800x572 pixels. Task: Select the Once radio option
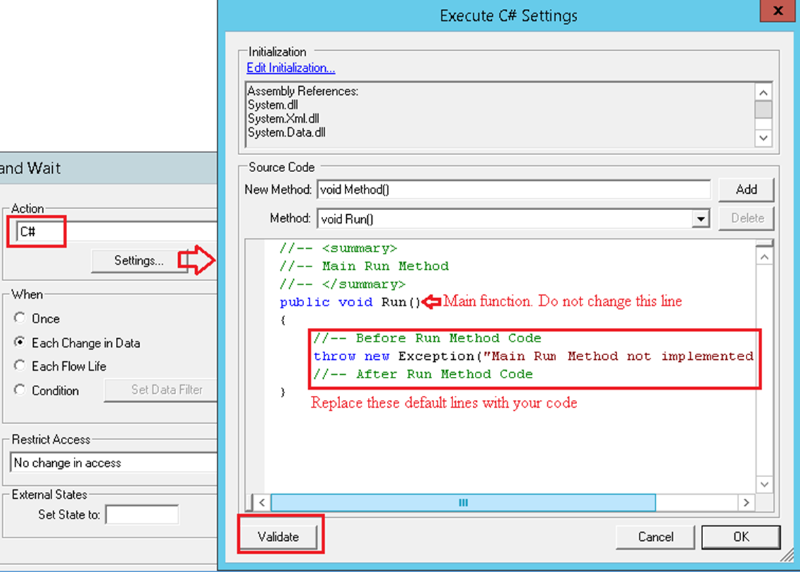click(20, 319)
